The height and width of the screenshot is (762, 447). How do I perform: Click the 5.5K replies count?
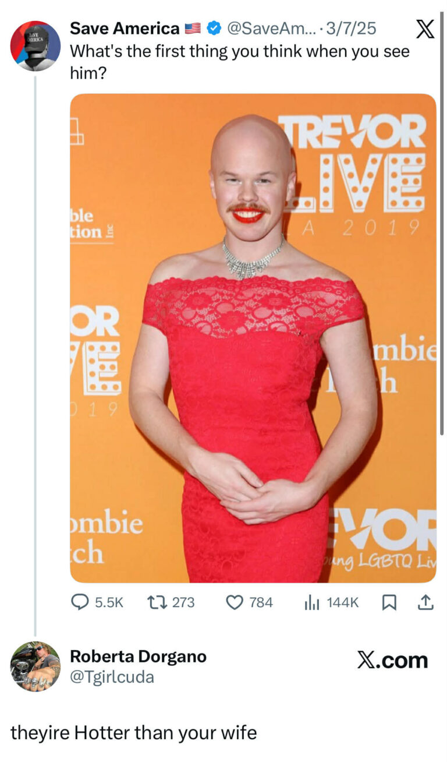(109, 602)
